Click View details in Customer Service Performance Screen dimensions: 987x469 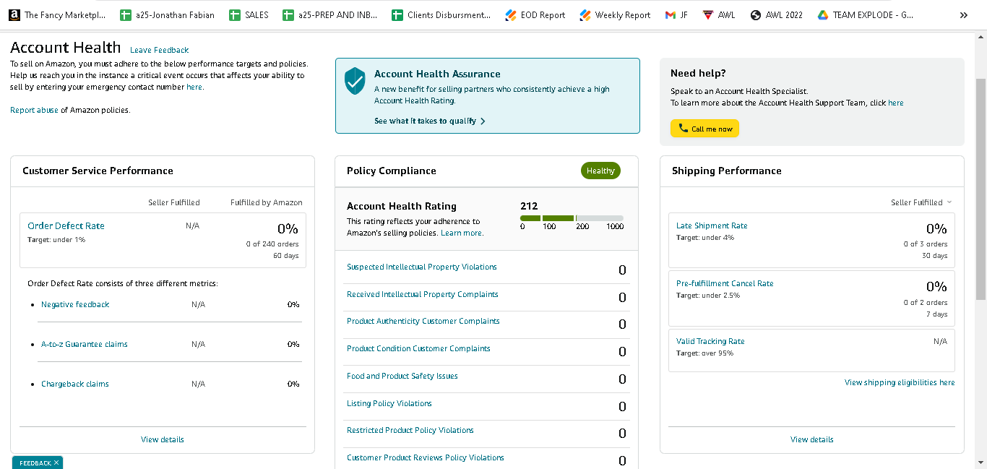pyautogui.click(x=163, y=439)
